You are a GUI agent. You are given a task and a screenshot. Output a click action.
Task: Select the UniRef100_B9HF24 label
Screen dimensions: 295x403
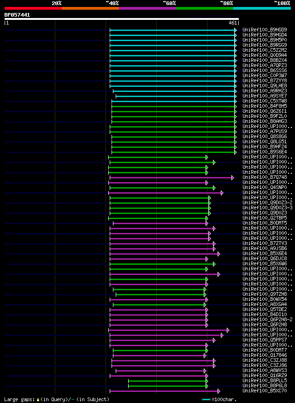click(x=265, y=147)
